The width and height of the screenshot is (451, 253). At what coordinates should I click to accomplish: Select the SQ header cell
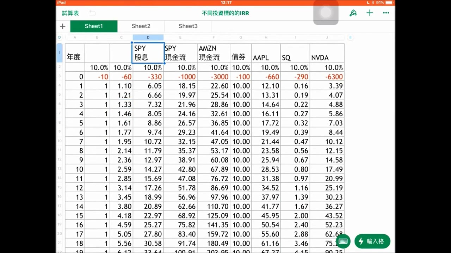(295, 53)
